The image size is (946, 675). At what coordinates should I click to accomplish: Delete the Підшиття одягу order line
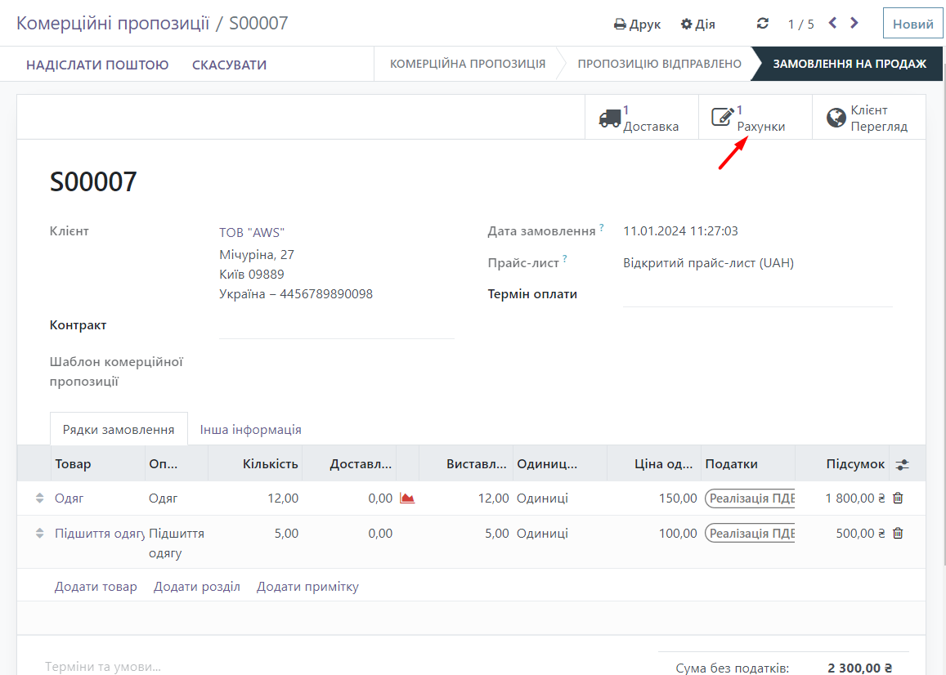pyautogui.click(x=898, y=533)
